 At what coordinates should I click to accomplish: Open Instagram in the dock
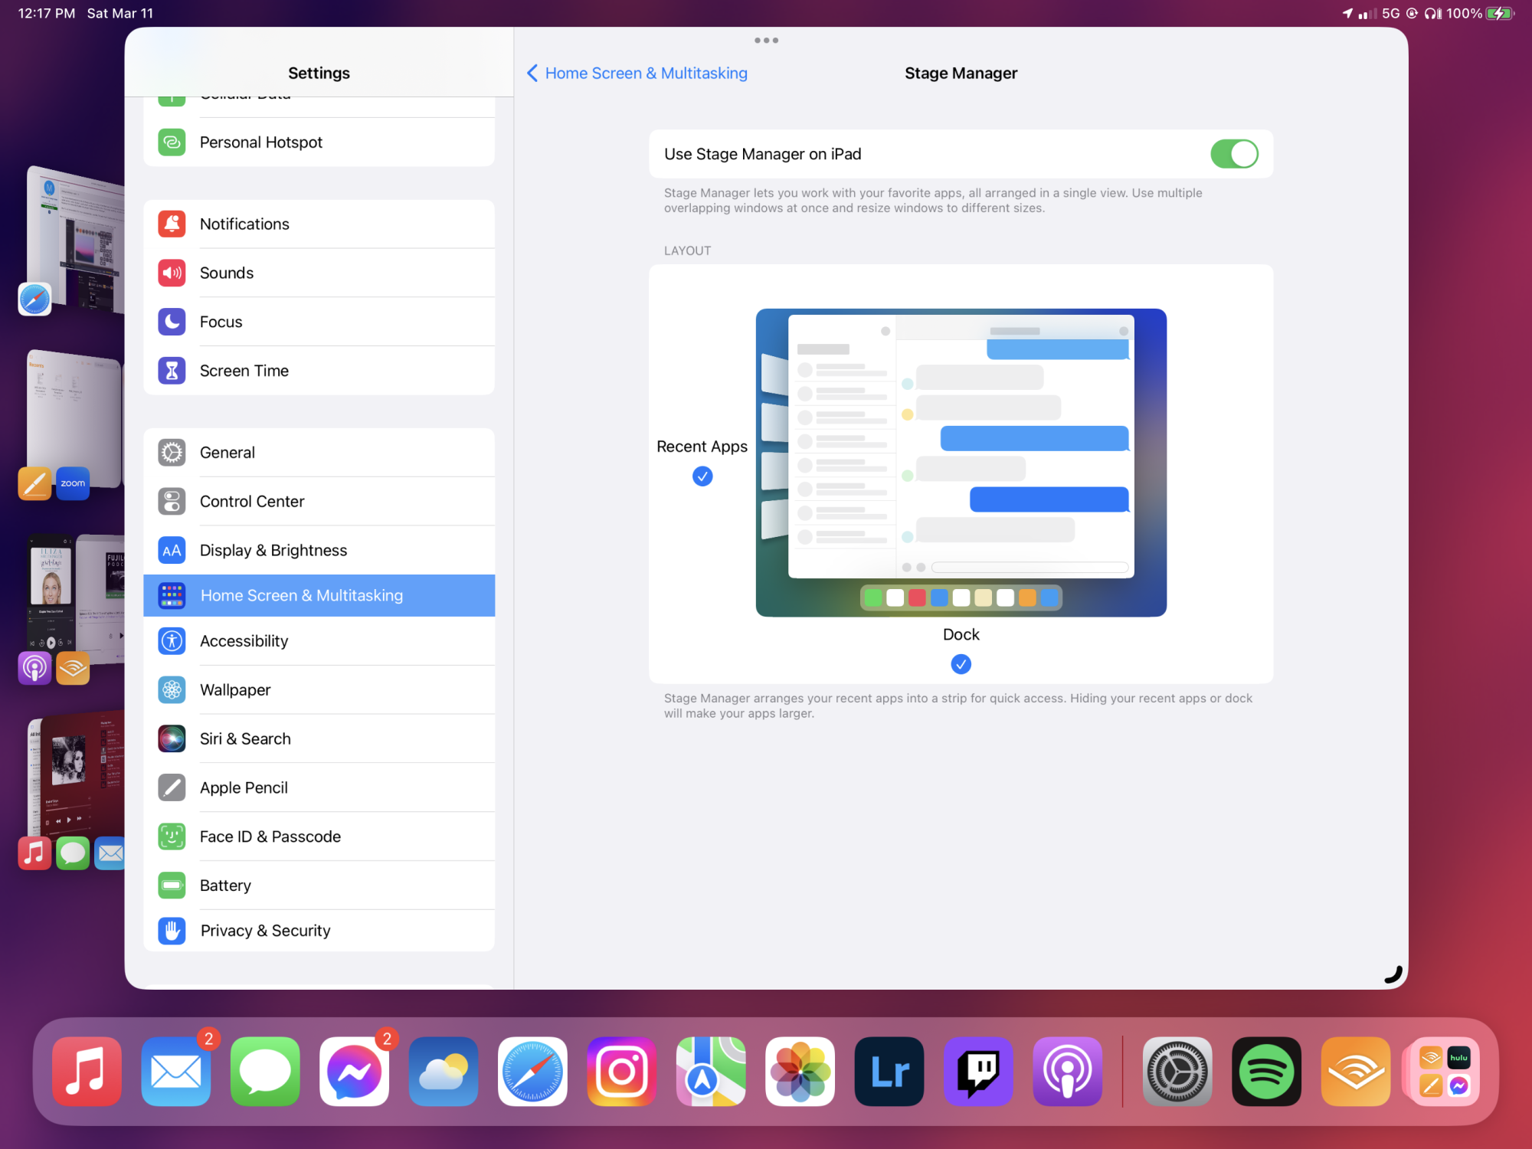[x=621, y=1072]
